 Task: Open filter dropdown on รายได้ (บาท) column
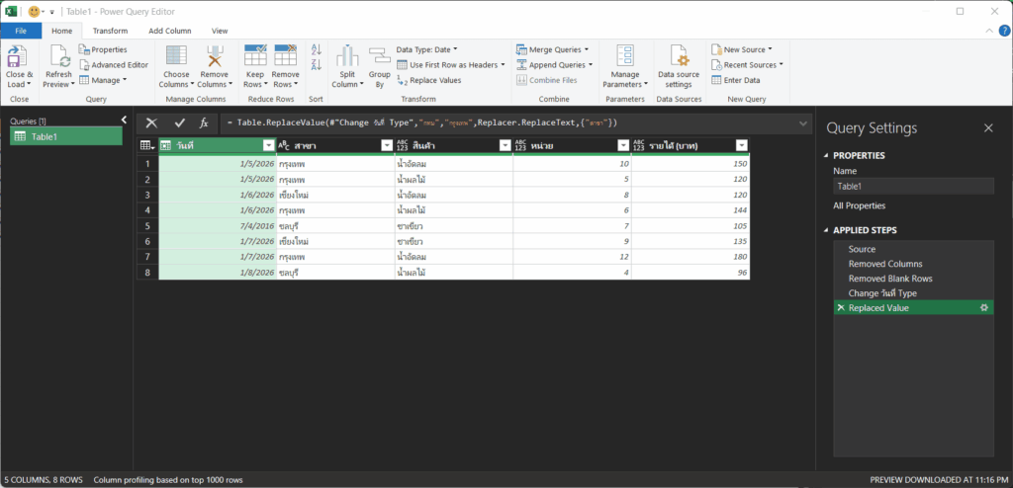(742, 145)
